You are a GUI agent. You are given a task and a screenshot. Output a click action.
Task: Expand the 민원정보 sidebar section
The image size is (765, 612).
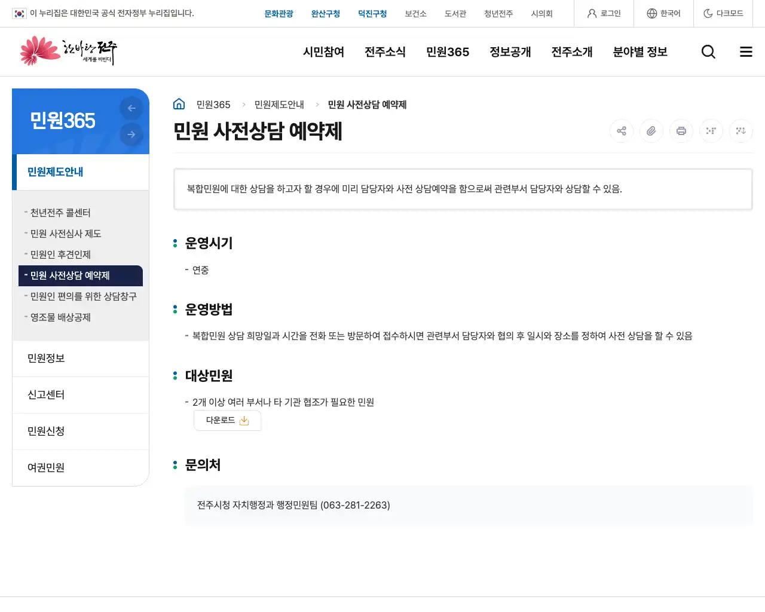[x=81, y=359]
